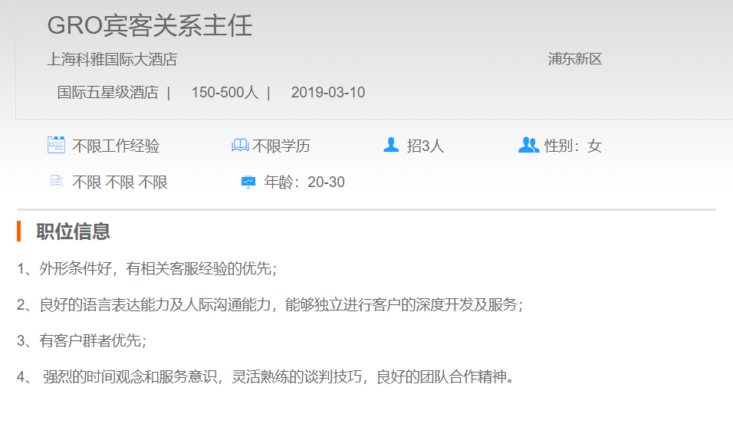Click requirement line 2 about 语言表达能力
The image size is (733, 427).
pyautogui.click(x=270, y=305)
